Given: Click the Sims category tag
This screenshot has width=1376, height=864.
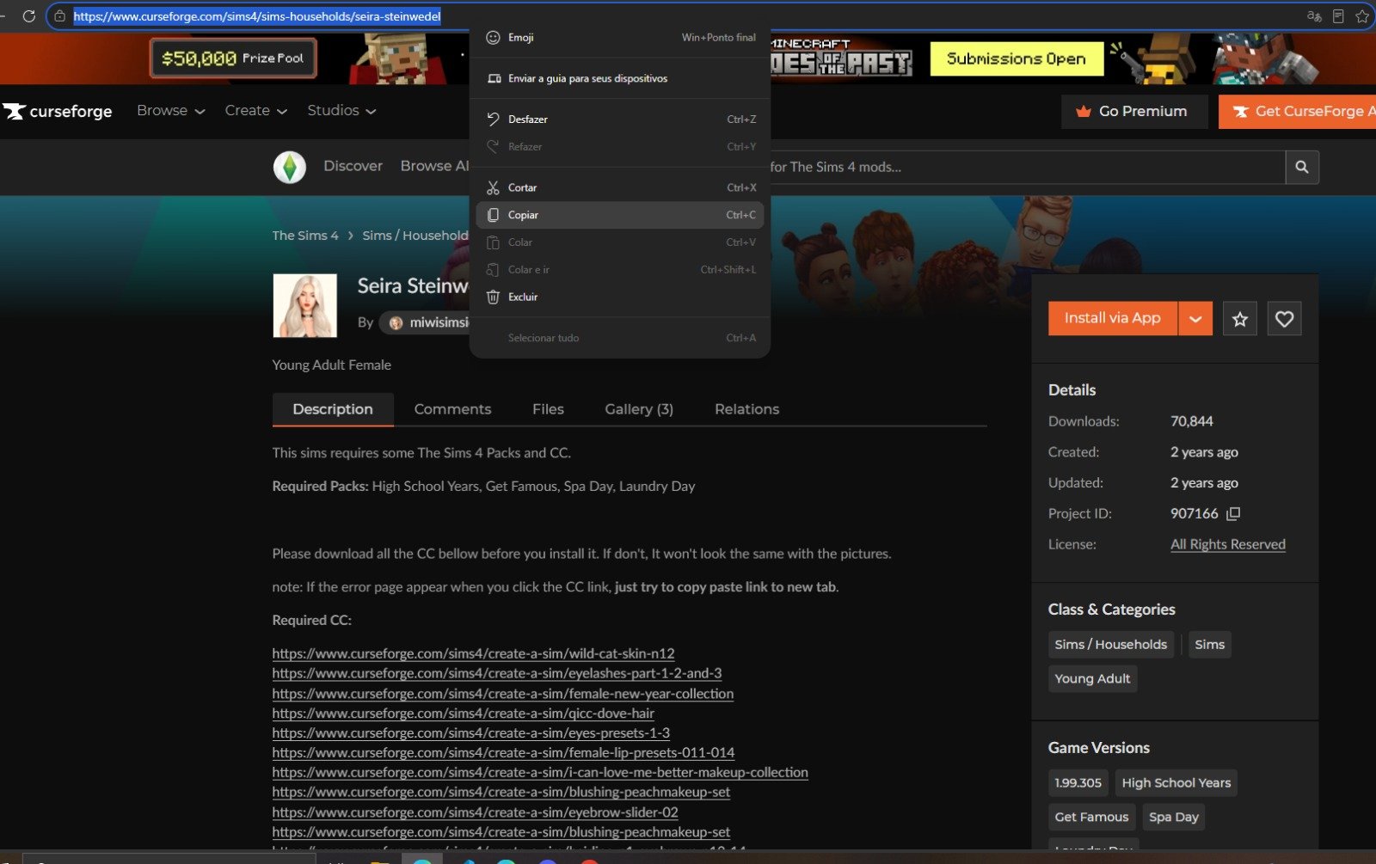Looking at the screenshot, I should click(1209, 645).
